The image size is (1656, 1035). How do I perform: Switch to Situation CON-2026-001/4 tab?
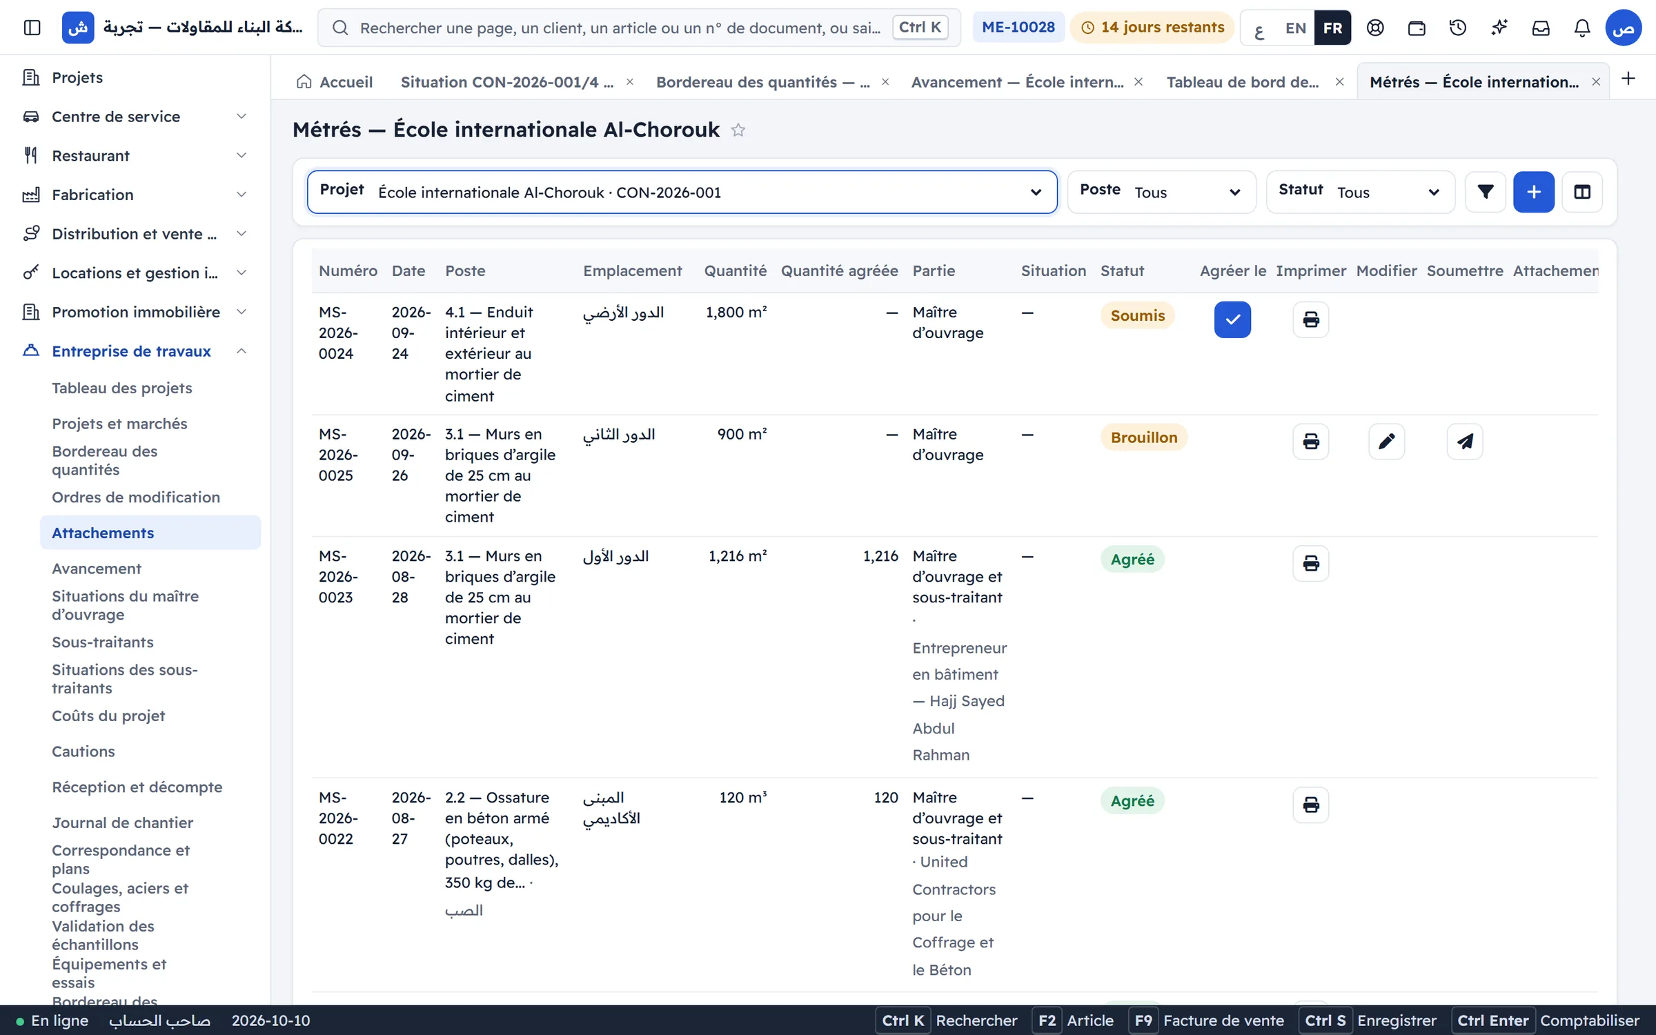(507, 82)
